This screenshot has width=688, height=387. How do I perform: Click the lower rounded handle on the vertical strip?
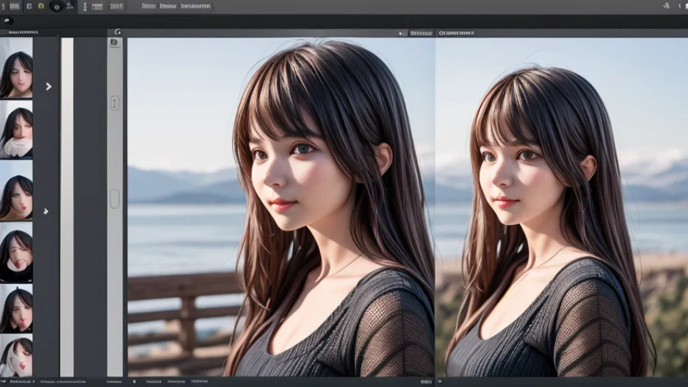click(x=115, y=199)
